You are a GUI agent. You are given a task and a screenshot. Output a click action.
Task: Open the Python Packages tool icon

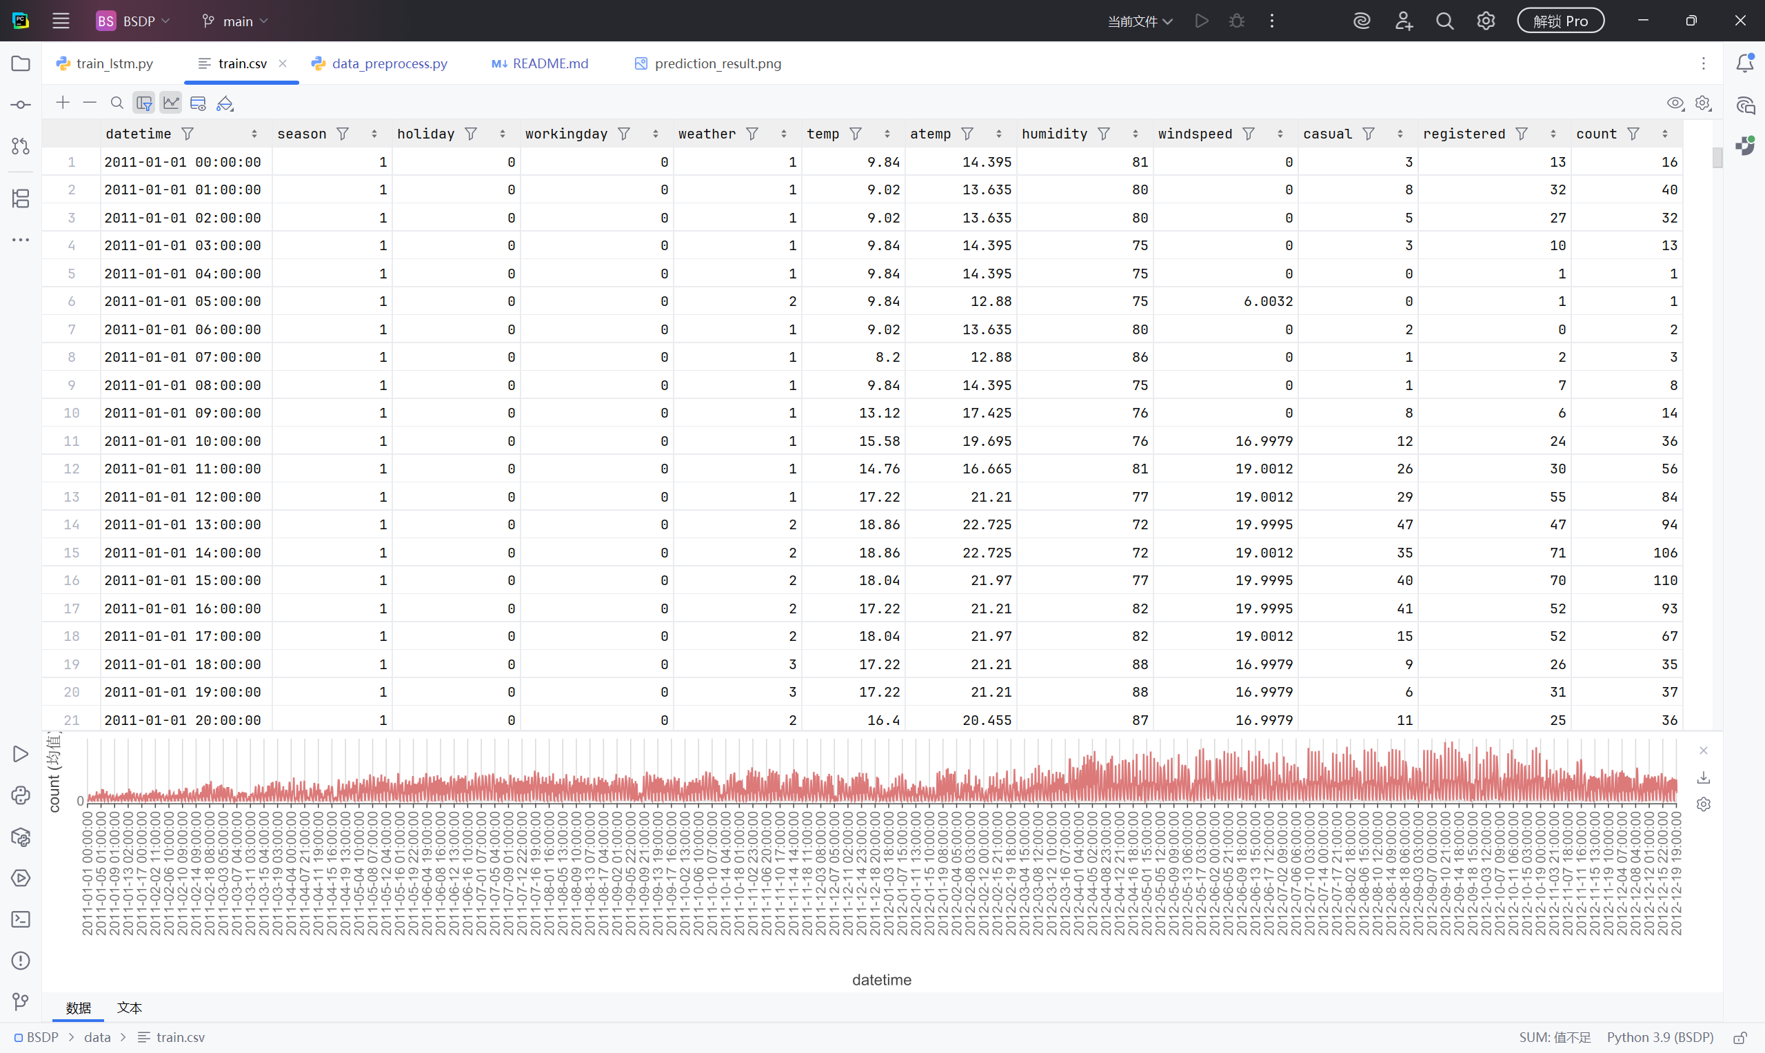(x=21, y=837)
